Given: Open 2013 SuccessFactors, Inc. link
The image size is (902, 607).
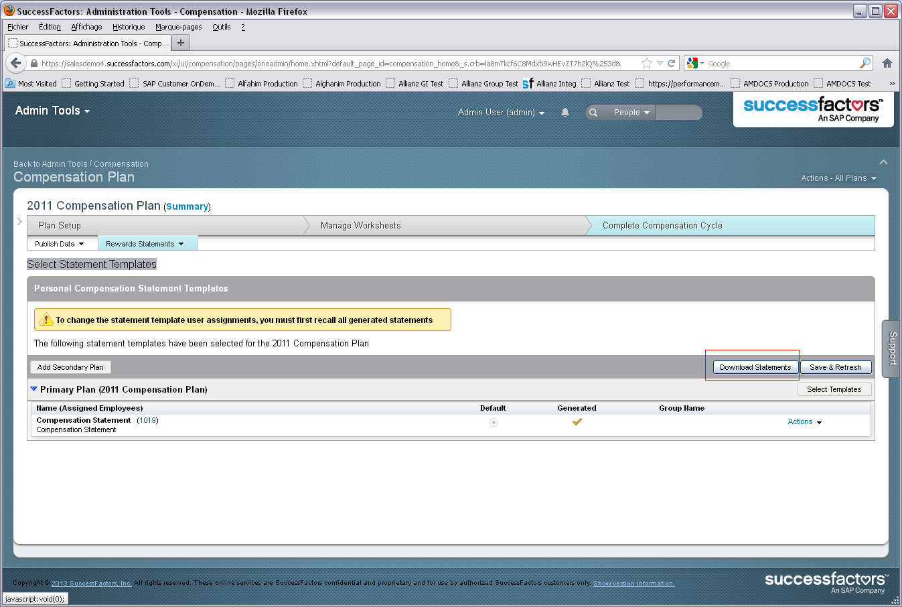Looking at the screenshot, I should (x=91, y=584).
